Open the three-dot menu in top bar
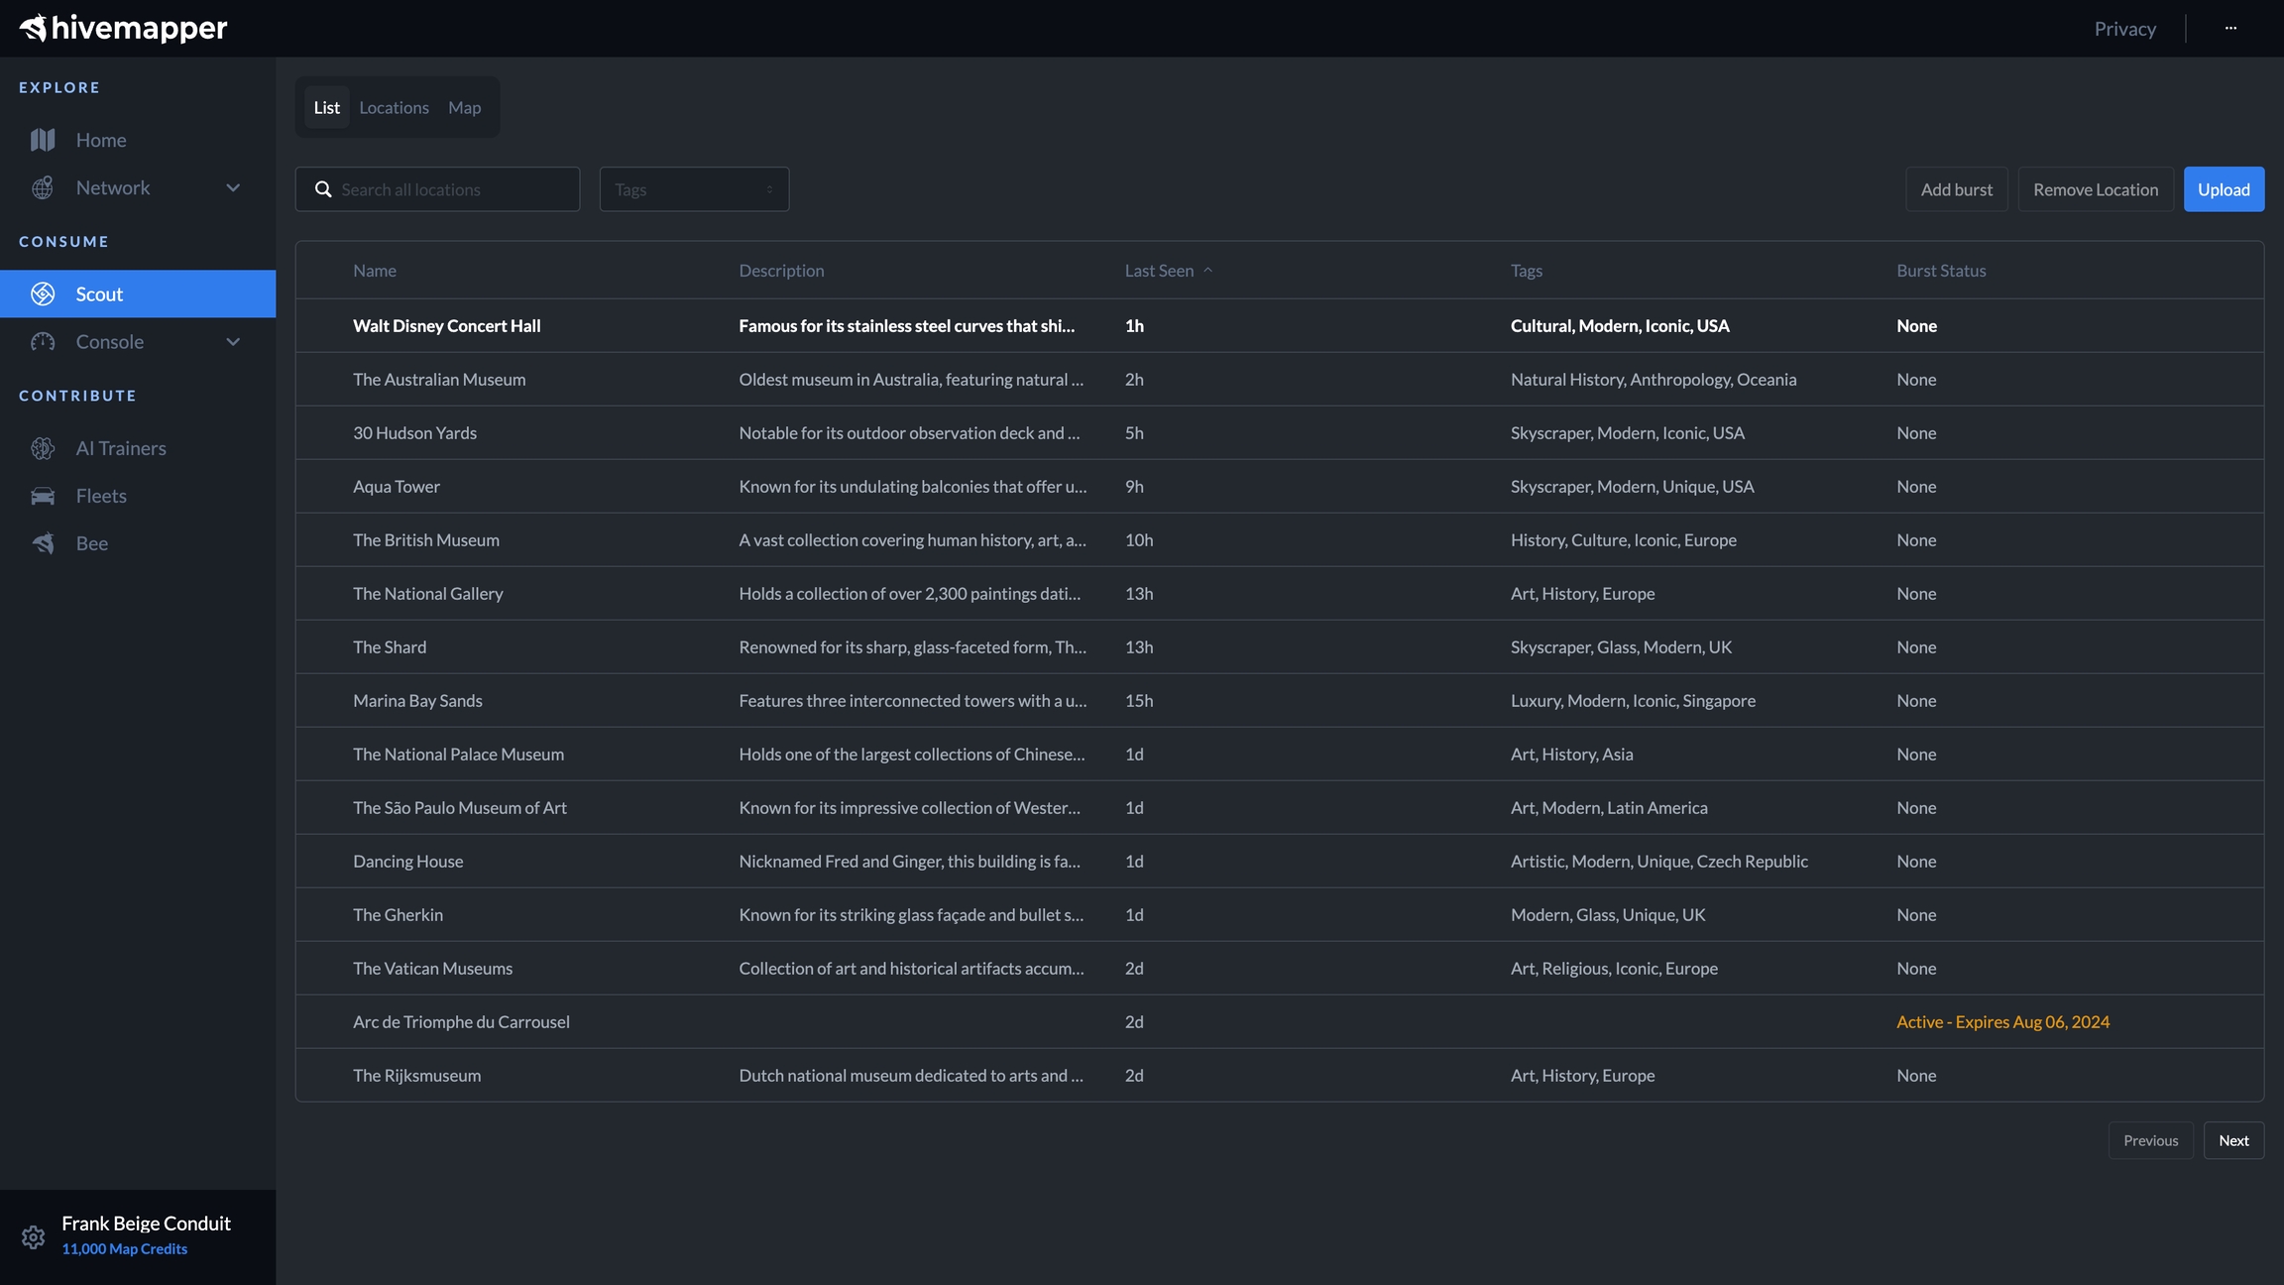Viewport: 2284px width, 1285px height. coord(2230,28)
